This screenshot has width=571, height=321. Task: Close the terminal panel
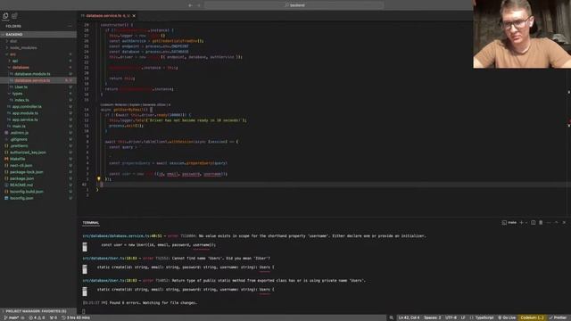(x=564, y=222)
